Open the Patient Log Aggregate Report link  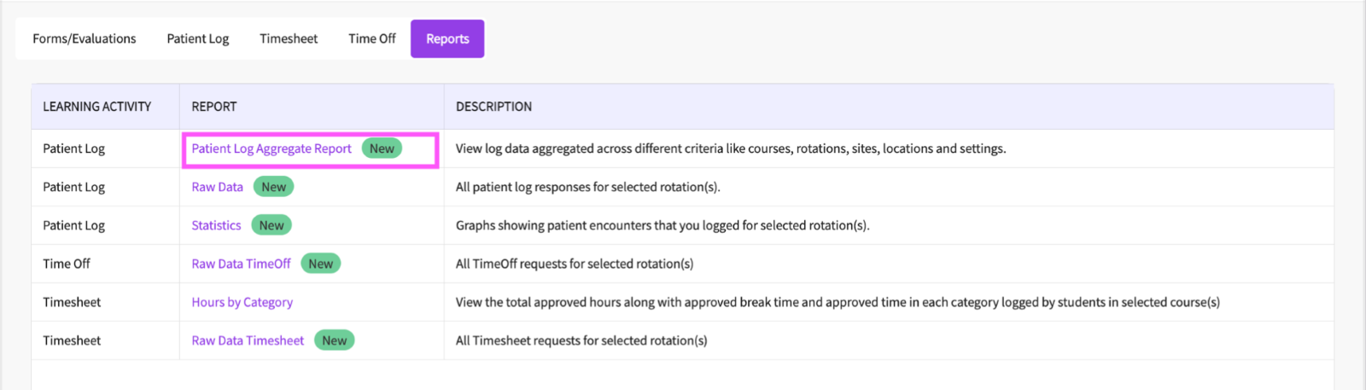point(271,148)
